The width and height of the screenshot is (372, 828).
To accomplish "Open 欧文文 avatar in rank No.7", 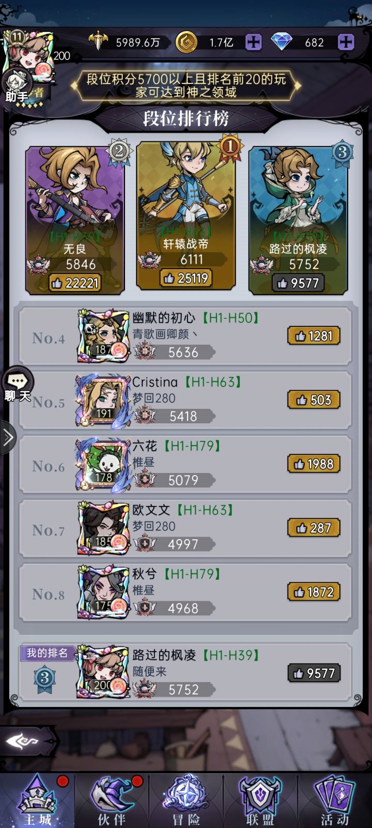I will point(103,528).
